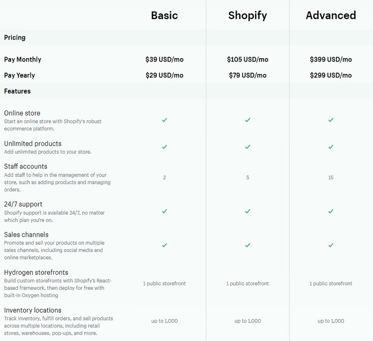This screenshot has height=341, width=373.
Task: Click the Features section heading
Action: [17, 91]
